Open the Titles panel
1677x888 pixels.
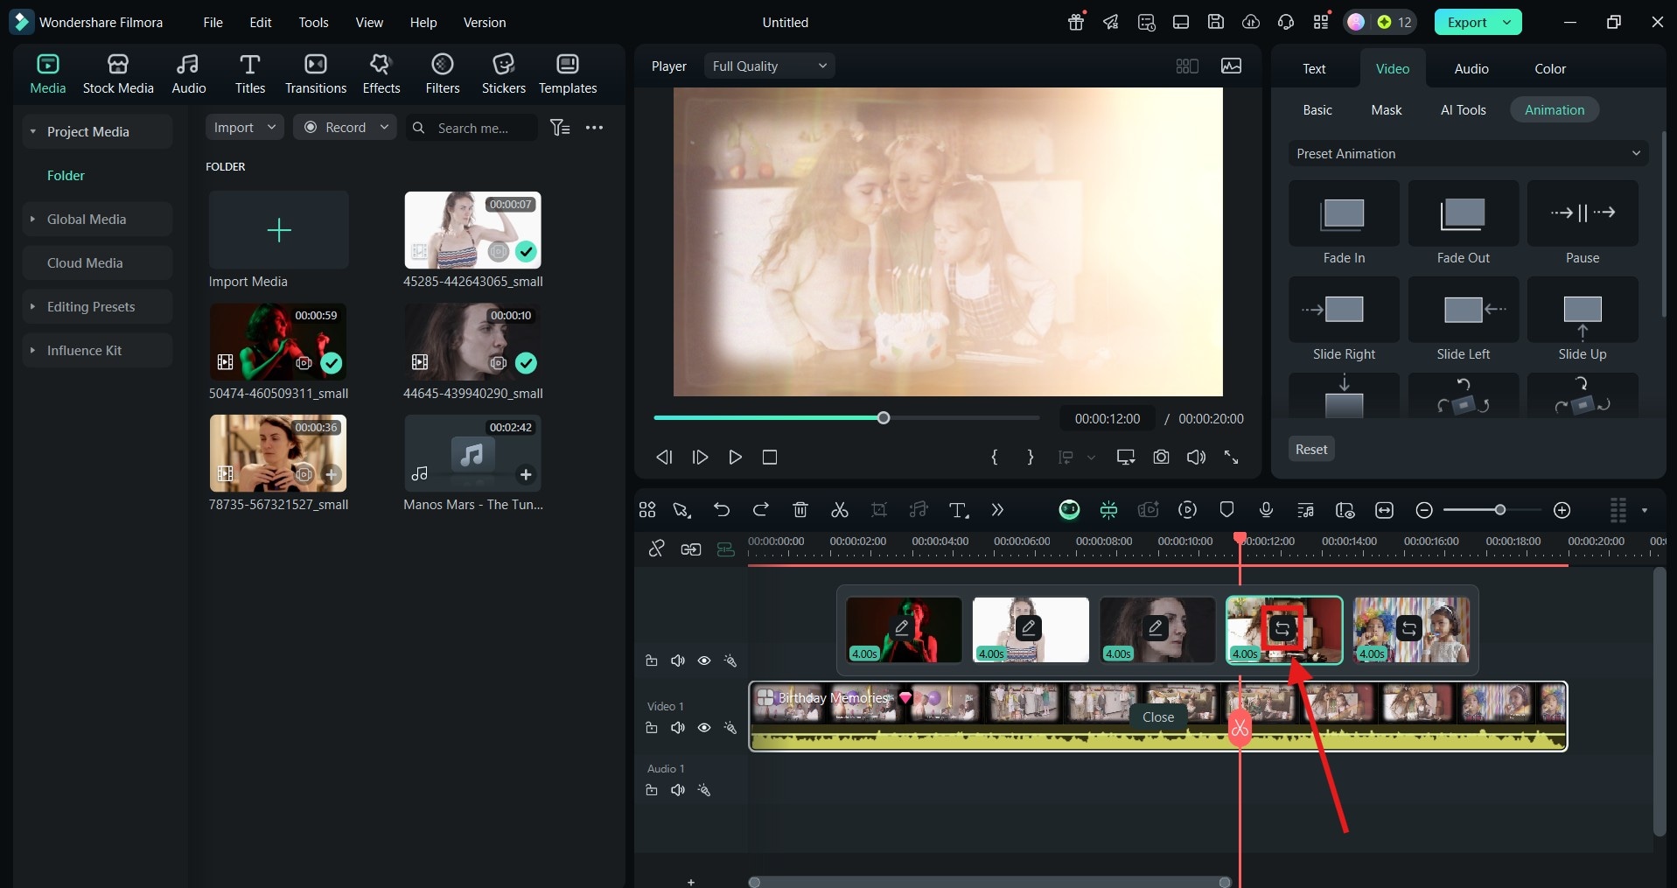pyautogui.click(x=249, y=74)
